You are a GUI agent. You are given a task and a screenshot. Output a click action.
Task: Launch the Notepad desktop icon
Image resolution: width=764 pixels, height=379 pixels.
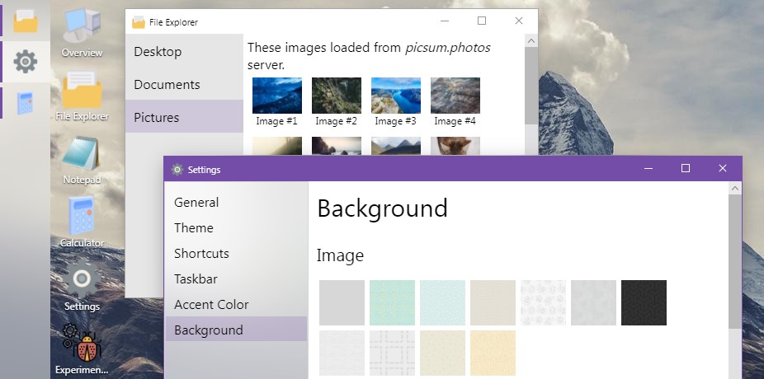(82, 158)
